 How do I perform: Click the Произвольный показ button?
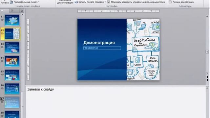coord(25,2)
